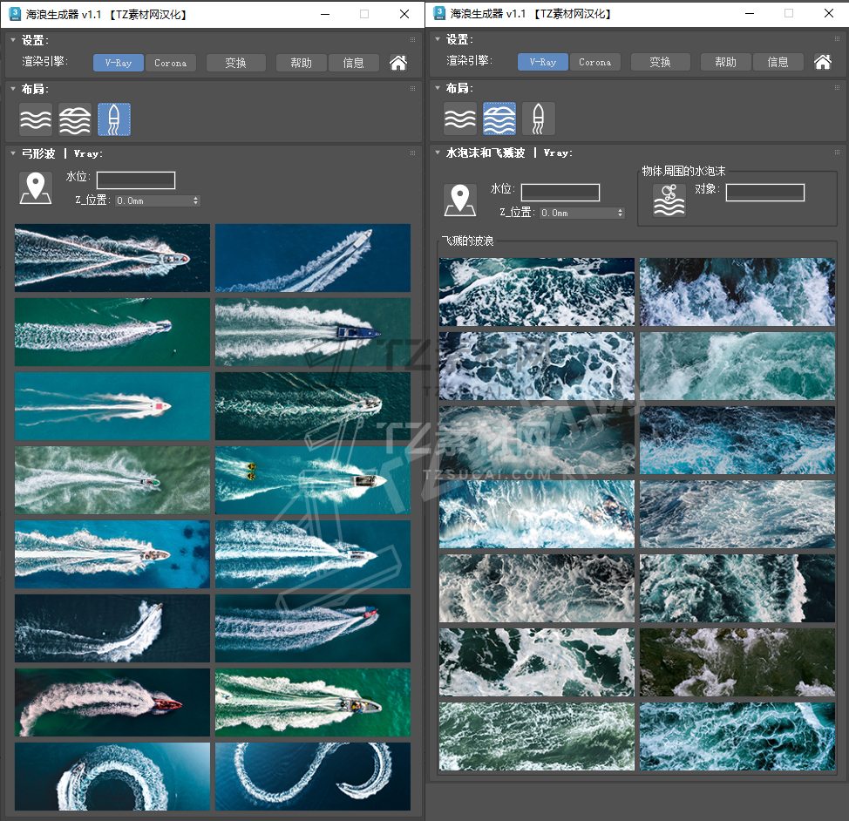Screen dimensions: 849x821
Task: Click the 对象 input field
Action: click(764, 193)
